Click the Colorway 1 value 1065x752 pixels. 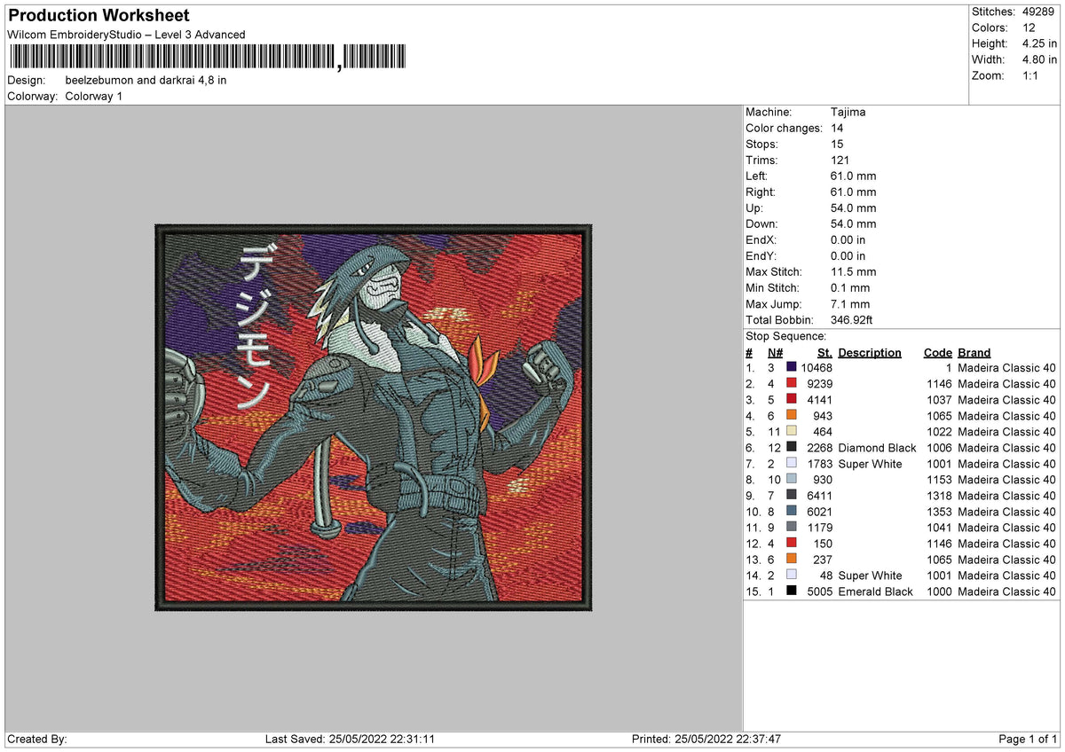point(94,96)
